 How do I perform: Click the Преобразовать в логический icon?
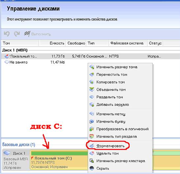point(92,129)
